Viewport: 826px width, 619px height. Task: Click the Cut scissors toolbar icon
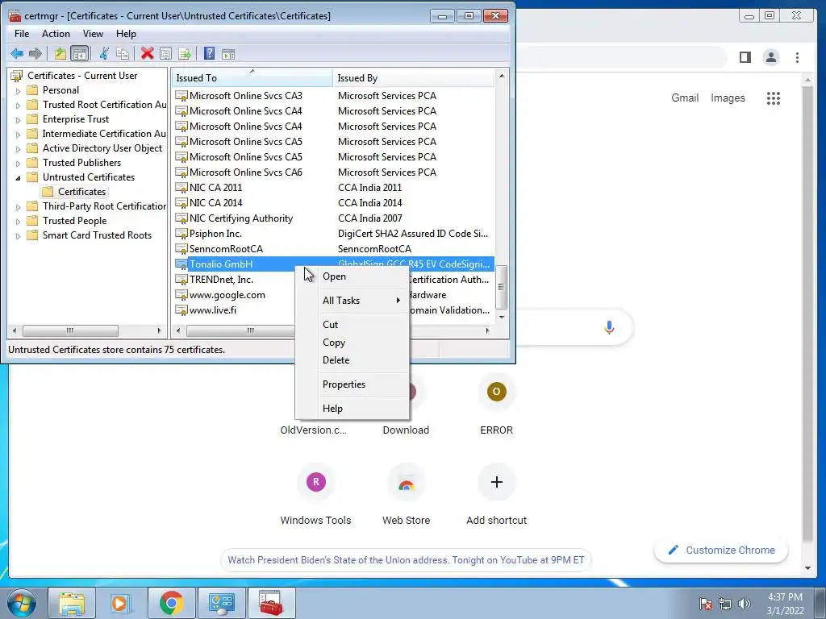click(104, 54)
